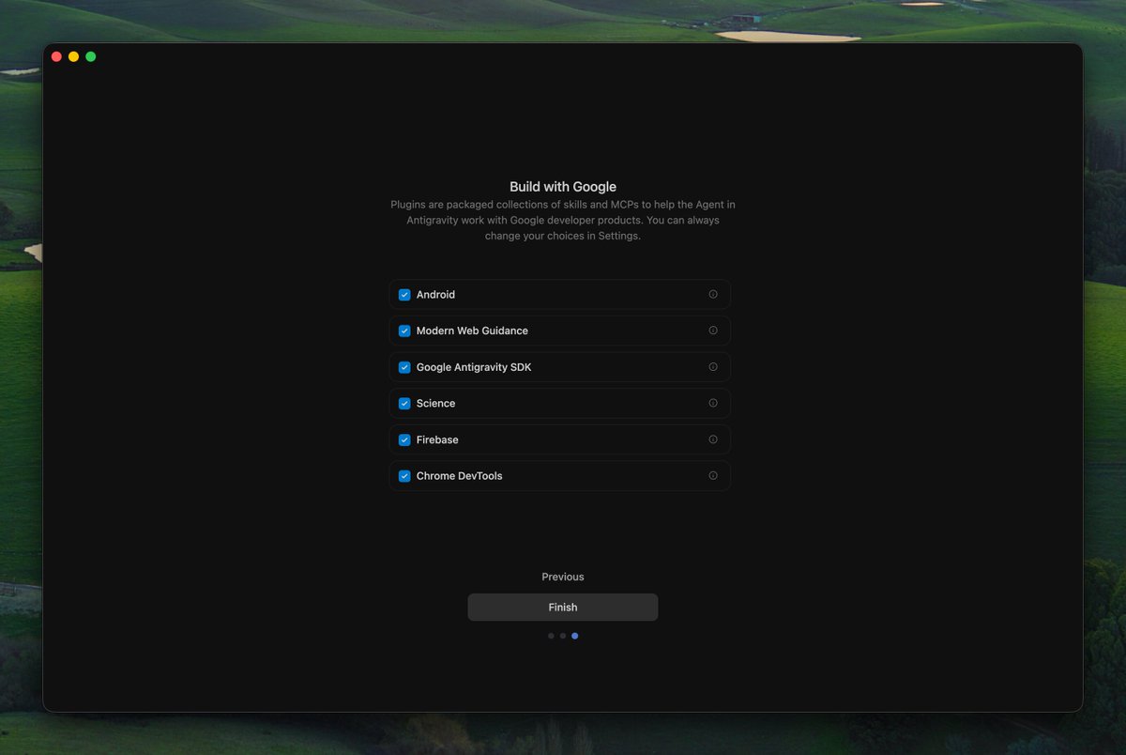Viewport: 1126px width, 755px height.
Task: Uncheck Chrome DevTools checkbox
Action: click(404, 476)
